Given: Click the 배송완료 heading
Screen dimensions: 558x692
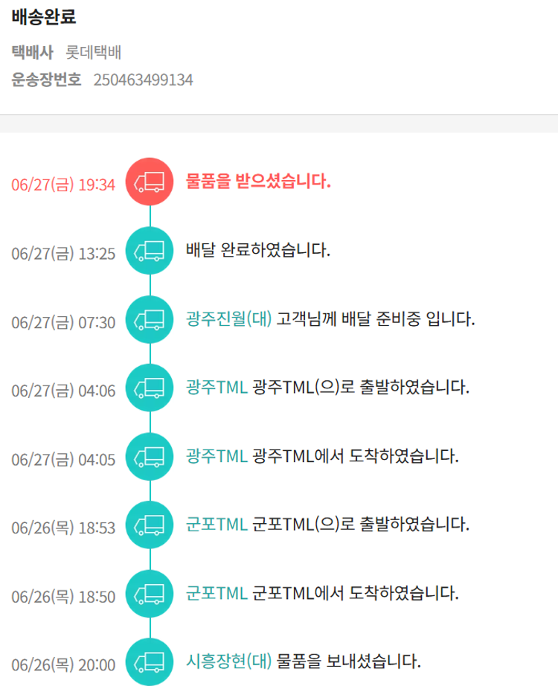Looking at the screenshot, I should click(44, 17).
